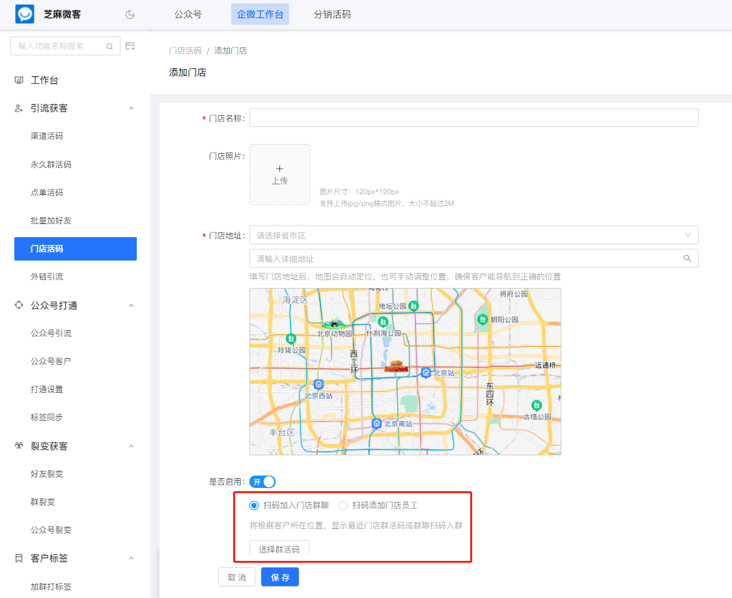Click 玲珑公园 park marker on map
This screenshot has width=732, height=598.
[291, 339]
